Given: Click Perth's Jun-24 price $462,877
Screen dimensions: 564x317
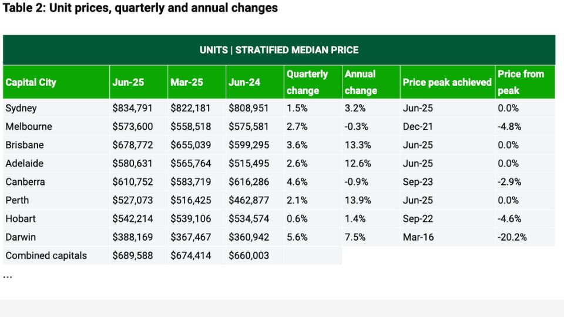Looking at the screenshot, I should (x=249, y=200).
